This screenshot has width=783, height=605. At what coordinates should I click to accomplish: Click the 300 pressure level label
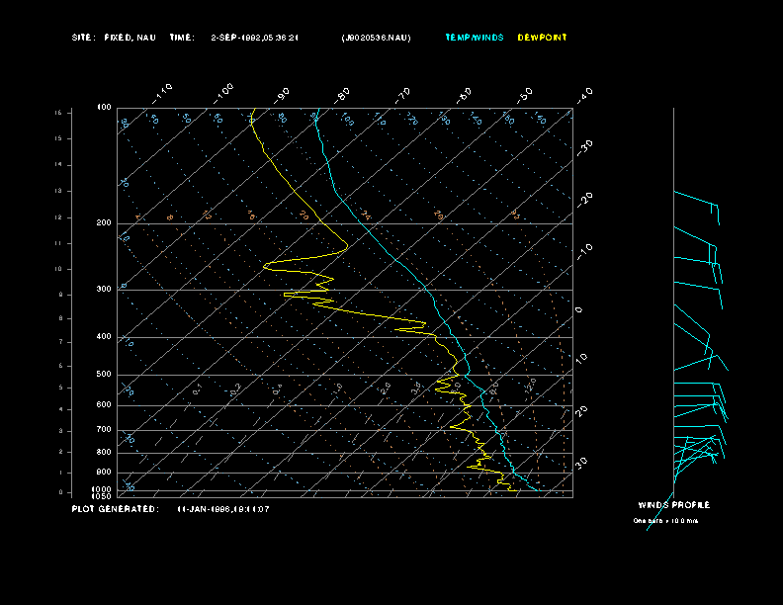pyautogui.click(x=104, y=290)
